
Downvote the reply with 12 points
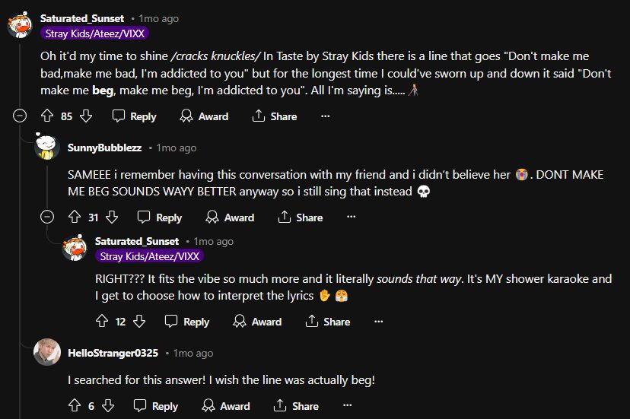[139, 322]
